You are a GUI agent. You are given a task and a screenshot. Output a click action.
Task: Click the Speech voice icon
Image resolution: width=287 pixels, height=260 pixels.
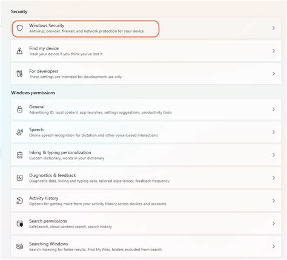19,132
